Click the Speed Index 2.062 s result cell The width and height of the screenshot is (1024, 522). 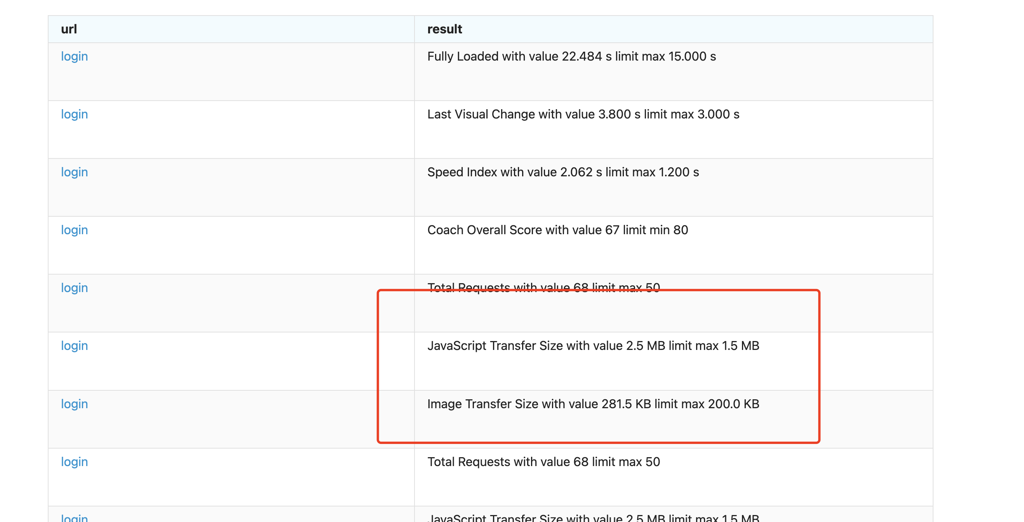[563, 172]
